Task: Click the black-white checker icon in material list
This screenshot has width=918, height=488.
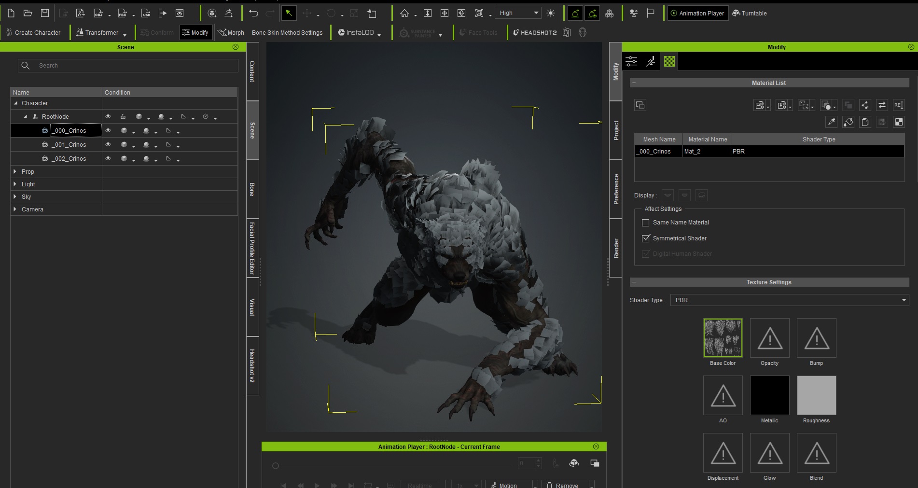Action: [898, 122]
